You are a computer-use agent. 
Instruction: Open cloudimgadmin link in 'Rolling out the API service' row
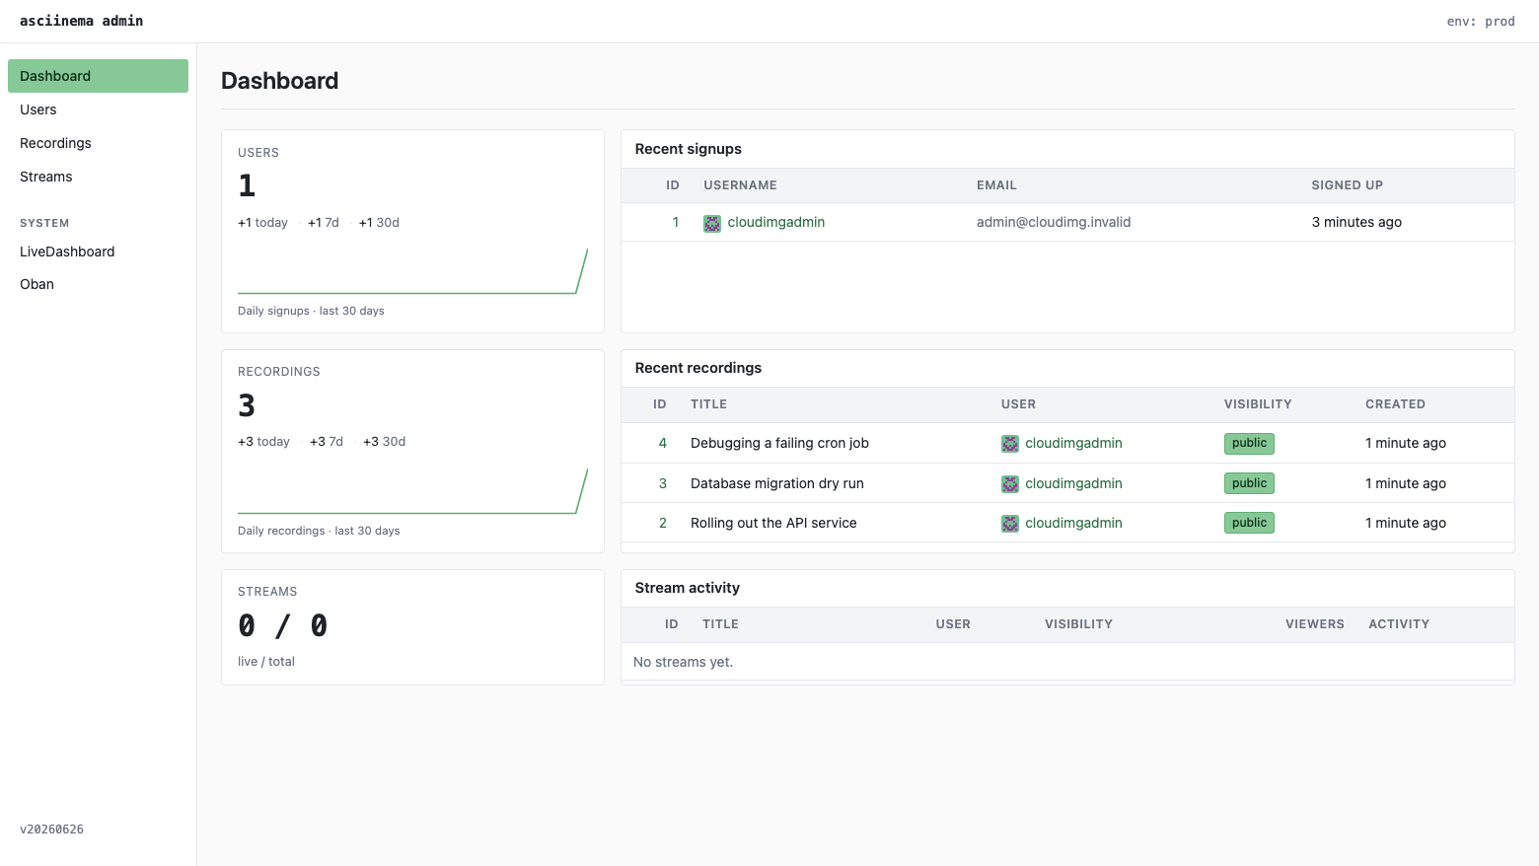1073,523
